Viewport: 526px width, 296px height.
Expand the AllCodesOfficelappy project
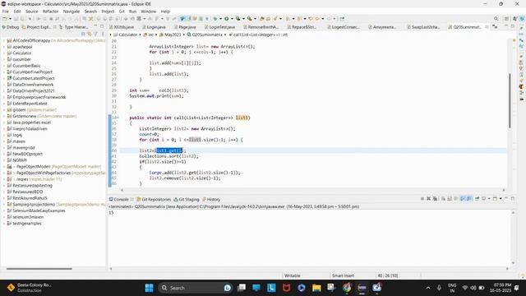[4, 40]
